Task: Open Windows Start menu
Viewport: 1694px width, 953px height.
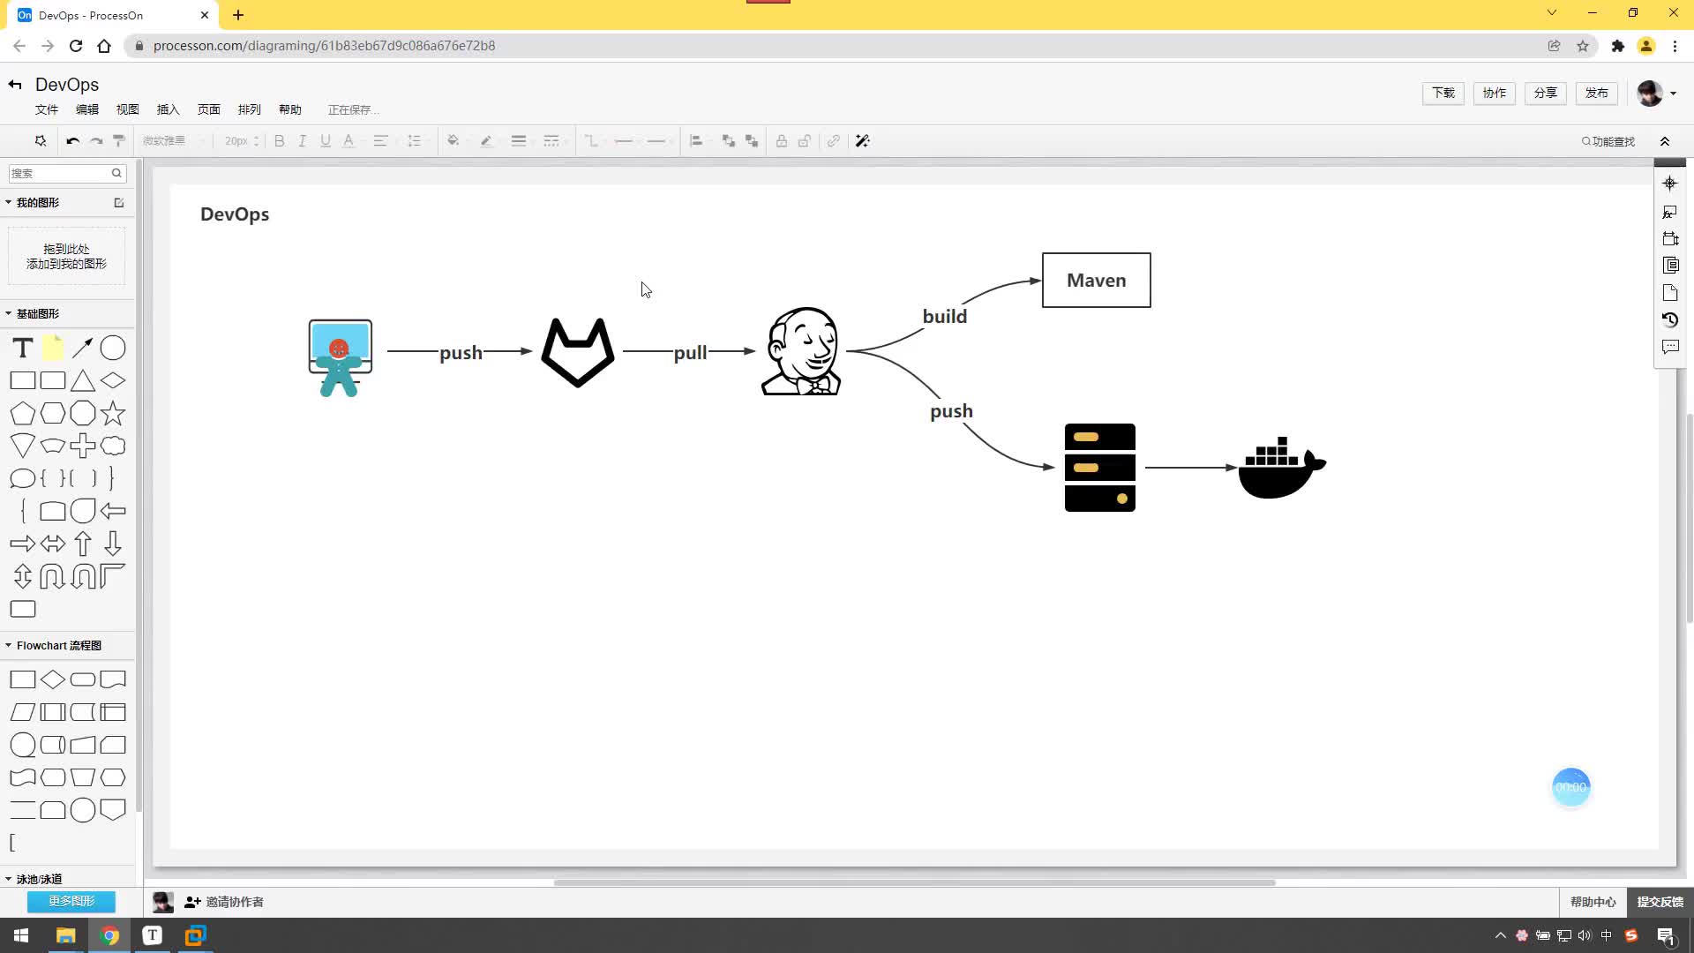Action: (x=21, y=935)
